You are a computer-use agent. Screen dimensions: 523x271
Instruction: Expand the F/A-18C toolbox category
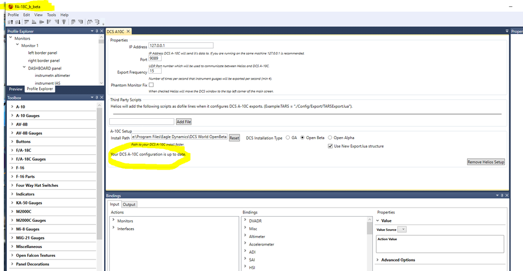point(12,150)
